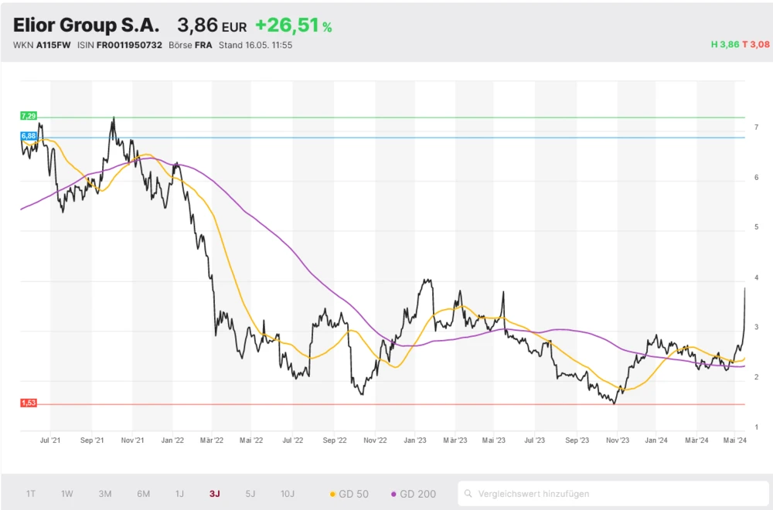
Task: Show the 3M chart period
Action: pos(105,493)
